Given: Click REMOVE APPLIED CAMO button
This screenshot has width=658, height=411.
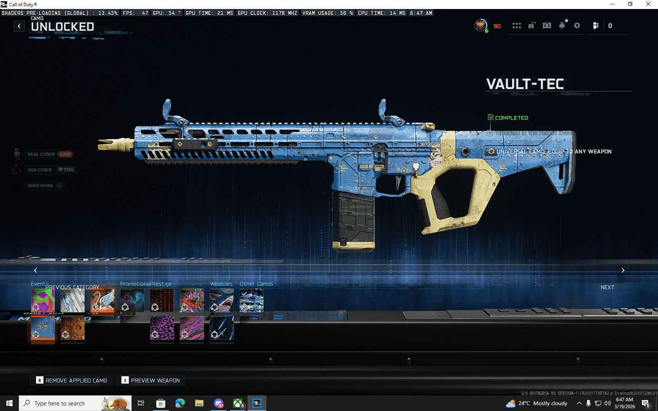Looking at the screenshot, I should 72,380.
